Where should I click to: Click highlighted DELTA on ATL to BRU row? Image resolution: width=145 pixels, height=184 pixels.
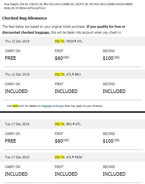pos(60,75)
